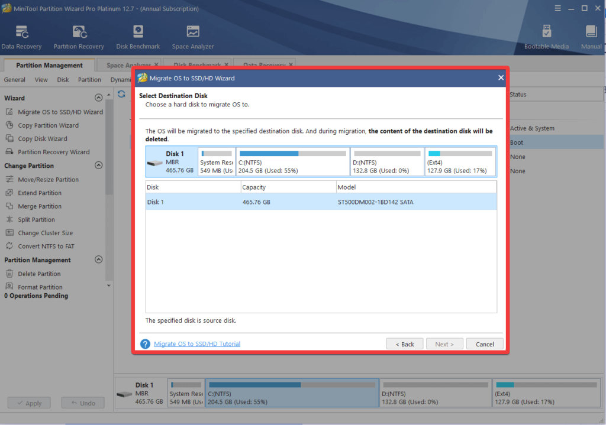Open the Partition menu
This screenshot has width=606, height=425.
tap(89, 80)
